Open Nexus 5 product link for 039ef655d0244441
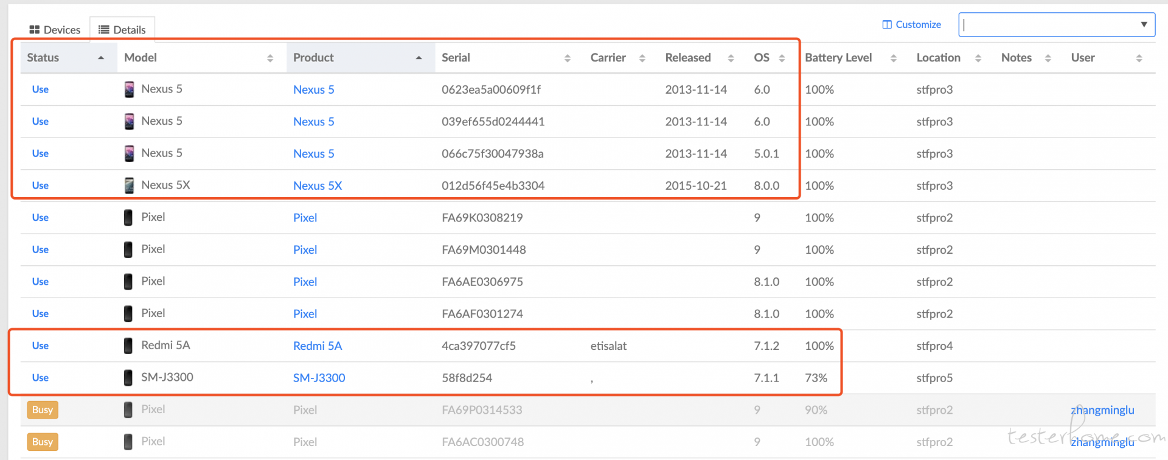The width and height of the screenshot is (1168, 460). tap(314, 122)
